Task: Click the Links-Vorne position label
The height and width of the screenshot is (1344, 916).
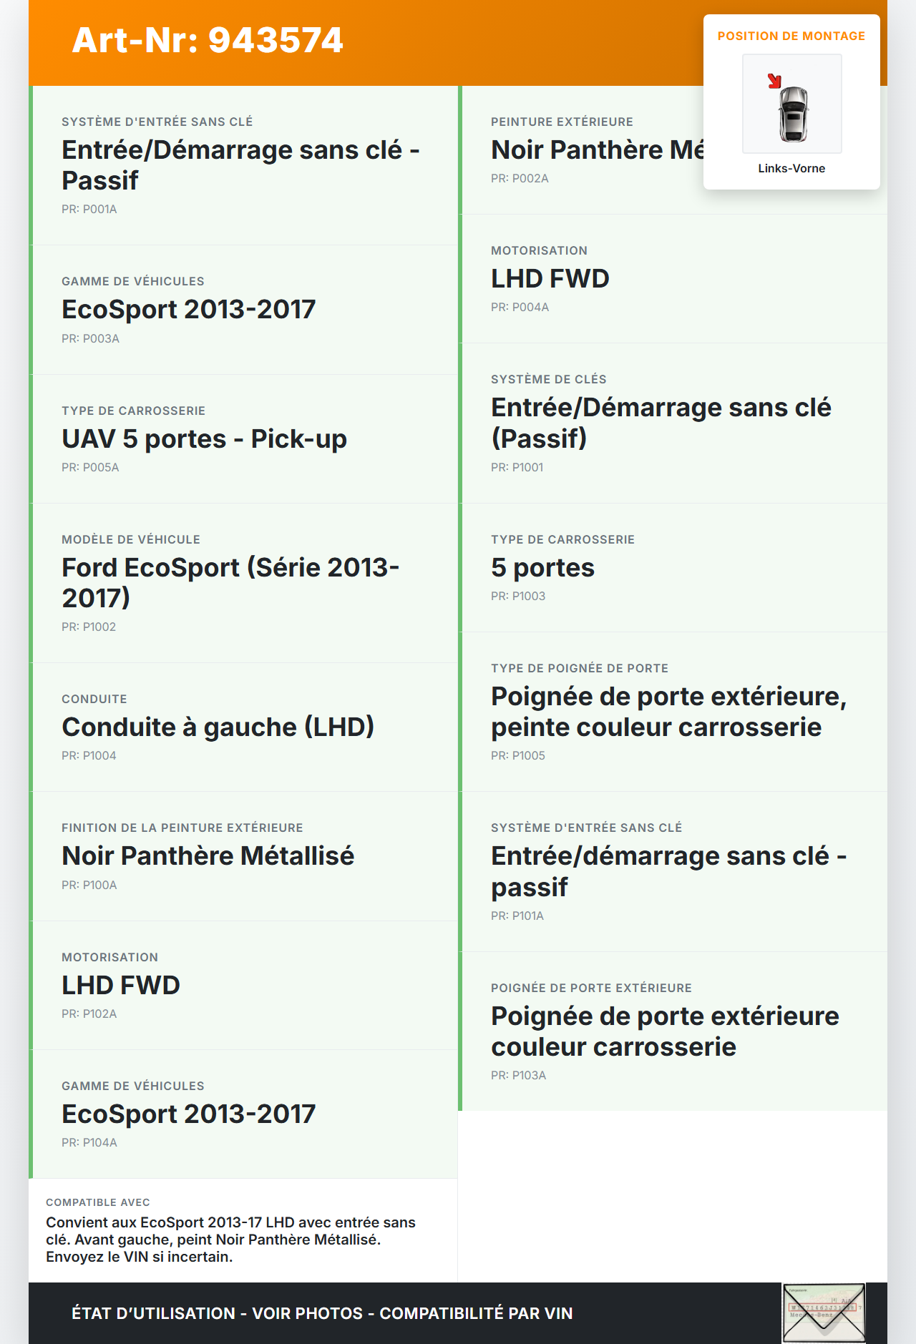Action: pos(791,168)
